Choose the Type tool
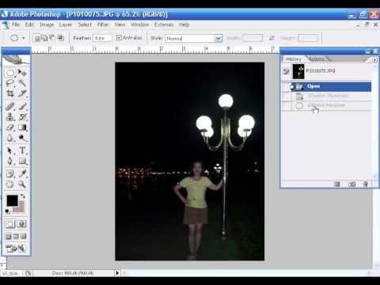 click(22, 150)
